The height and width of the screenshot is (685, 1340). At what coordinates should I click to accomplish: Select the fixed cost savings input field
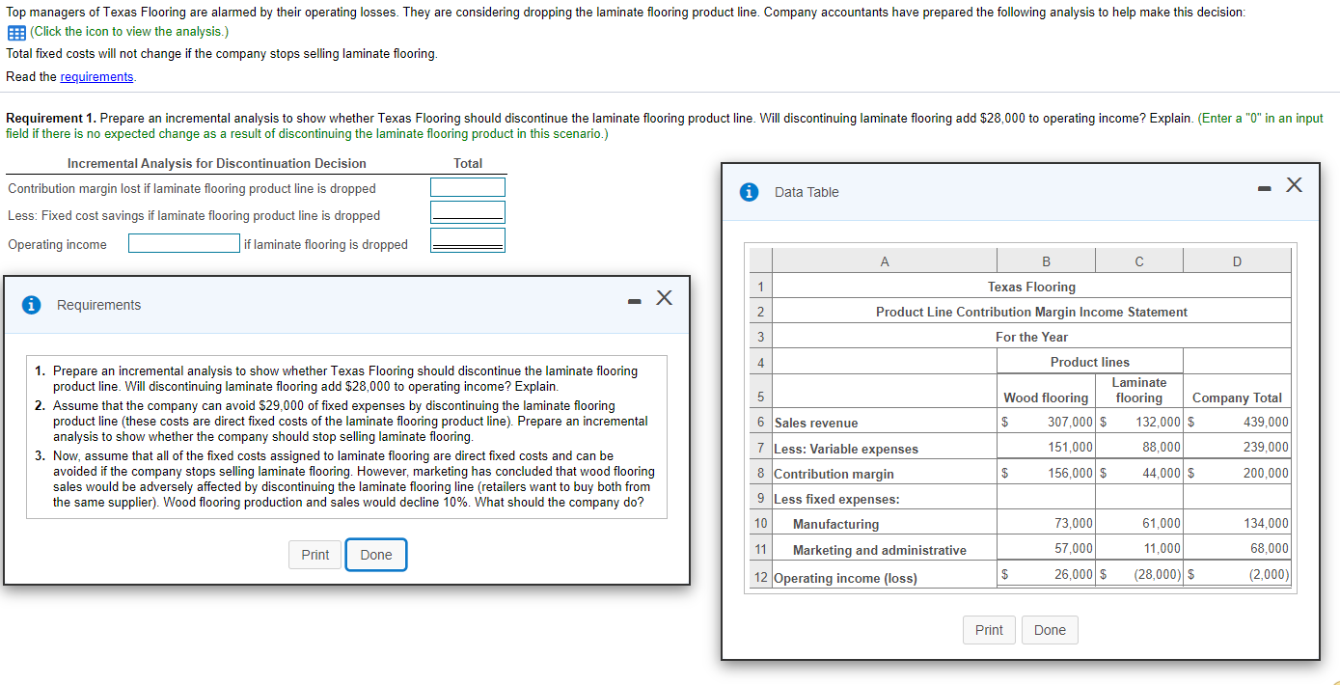[x=468, y=211]
